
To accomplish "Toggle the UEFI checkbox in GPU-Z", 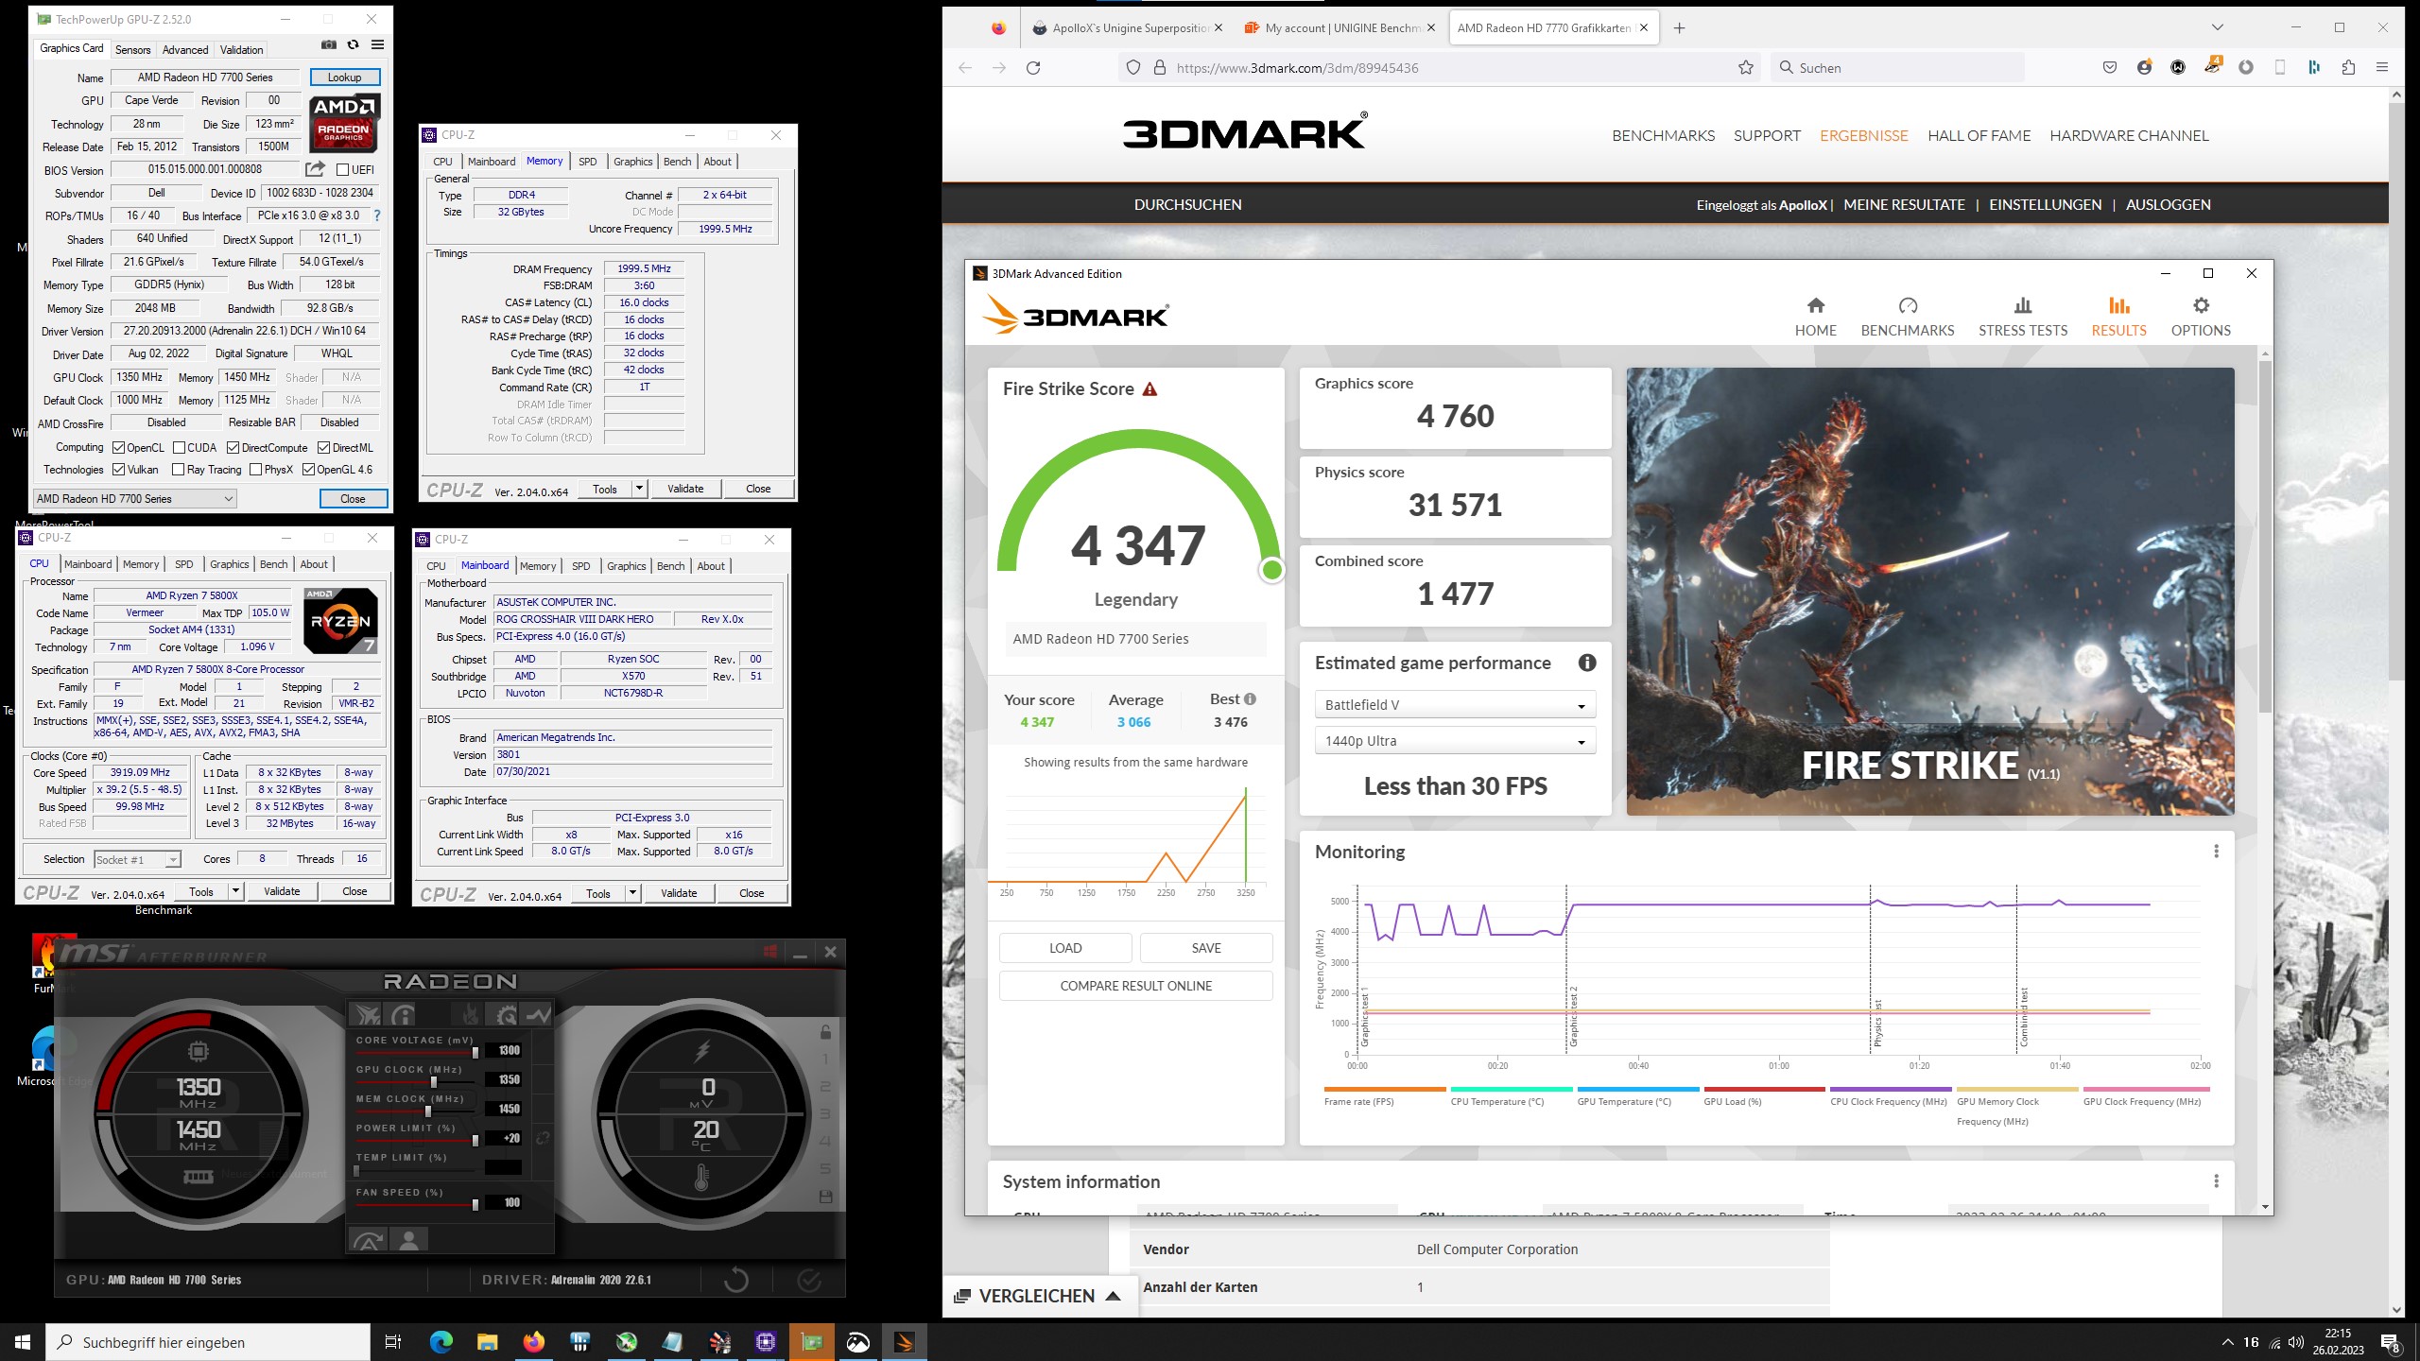I will pyautogui.click(x=342, y=169).
